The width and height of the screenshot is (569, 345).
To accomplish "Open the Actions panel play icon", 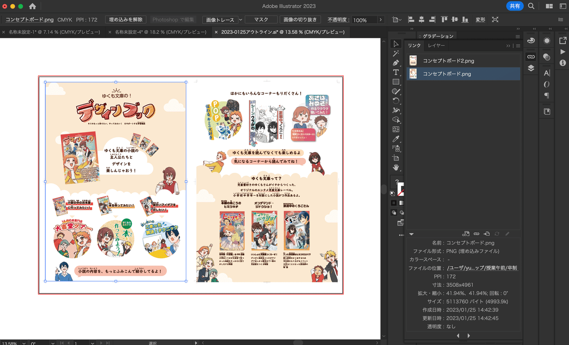I will pos(562,52).
